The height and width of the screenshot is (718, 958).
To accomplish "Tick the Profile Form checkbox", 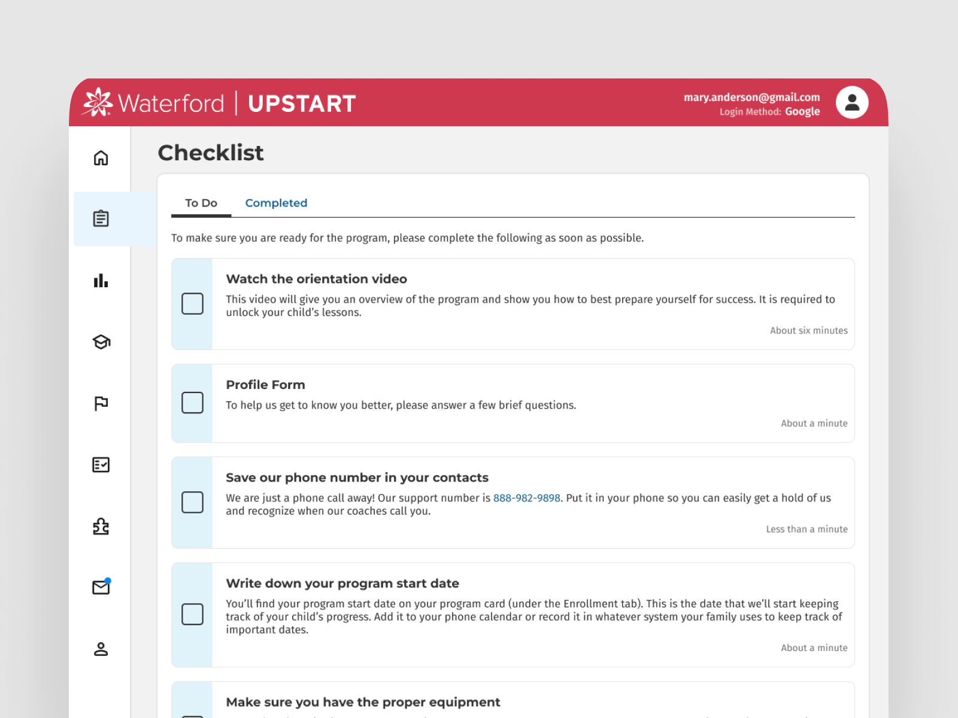I will click(192, 403).
